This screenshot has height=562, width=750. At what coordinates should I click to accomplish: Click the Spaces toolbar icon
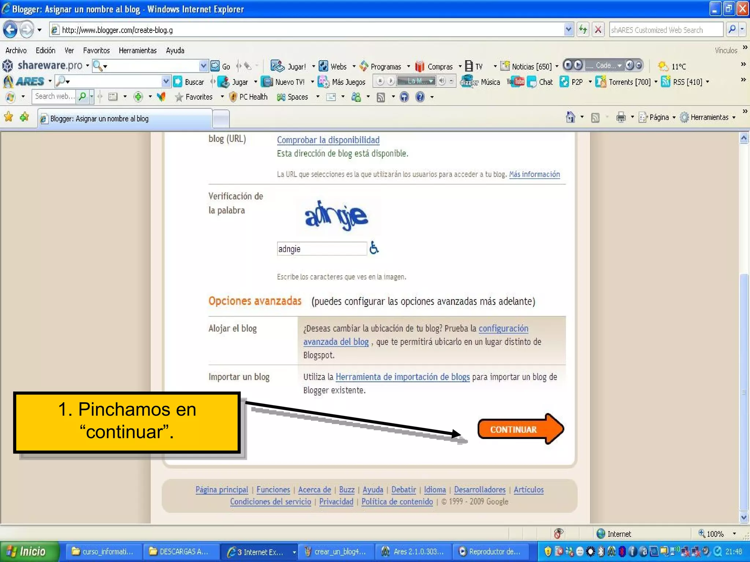(281, 97)
